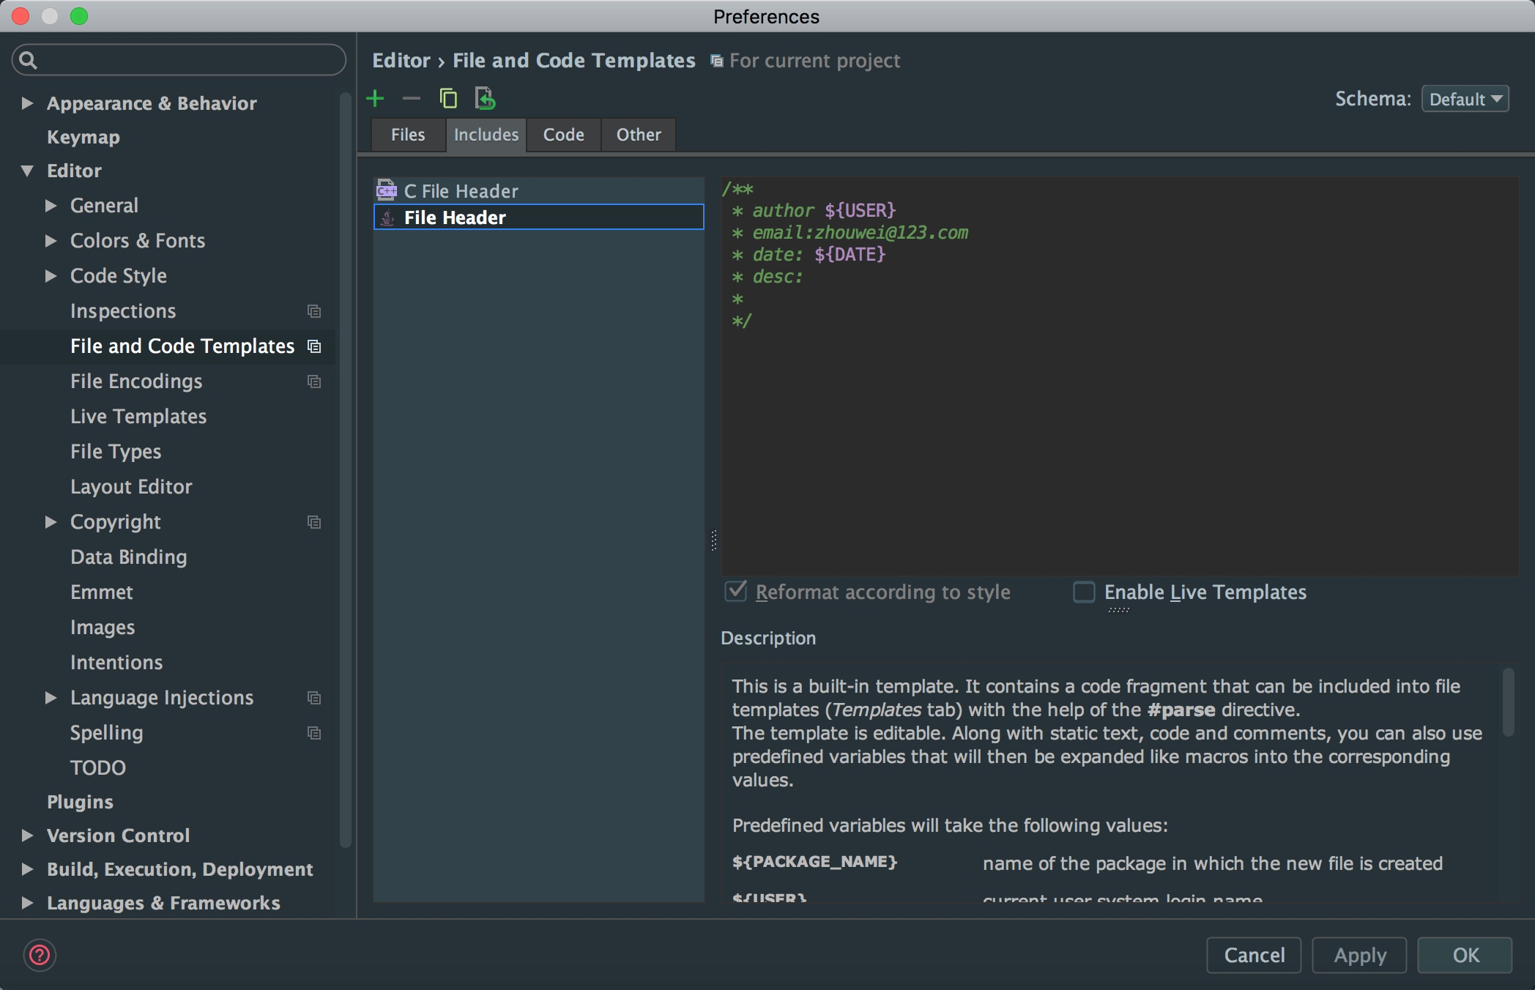The image size is (1535, 990).
Task: Open TODO settings
Action: (x=98, y=768)
